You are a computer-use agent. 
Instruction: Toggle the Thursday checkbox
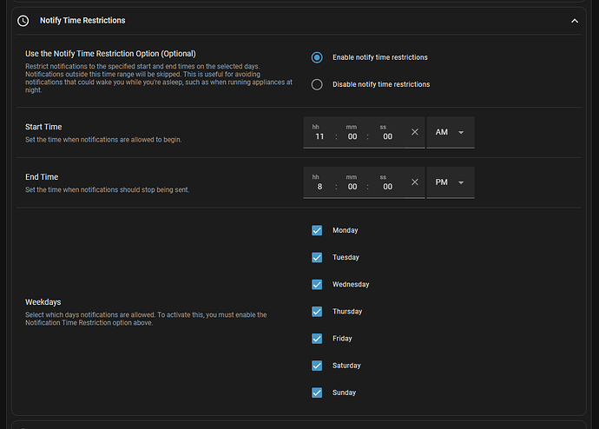click(317, 311)
